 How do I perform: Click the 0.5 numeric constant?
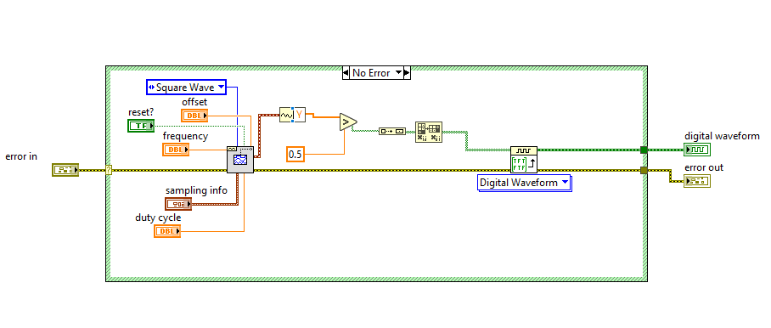(295, 155)
